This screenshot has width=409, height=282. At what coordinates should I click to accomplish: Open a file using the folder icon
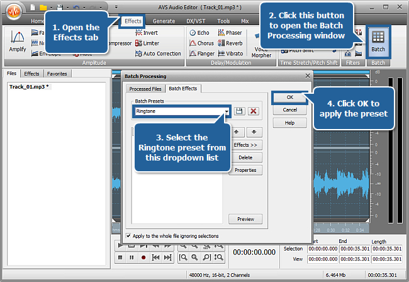pyautogui.click(x=43, y=8)
